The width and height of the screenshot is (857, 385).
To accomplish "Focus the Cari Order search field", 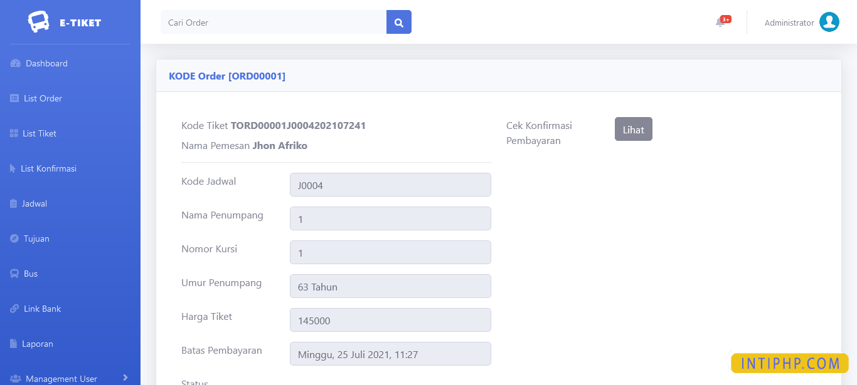I will point(274,22).
